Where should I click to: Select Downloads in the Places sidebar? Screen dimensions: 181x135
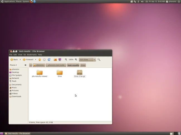point(16,96)
